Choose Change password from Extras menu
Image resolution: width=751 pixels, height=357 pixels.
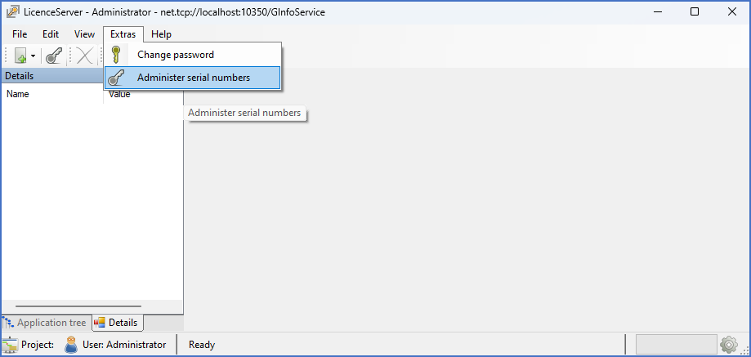point(193,55)
